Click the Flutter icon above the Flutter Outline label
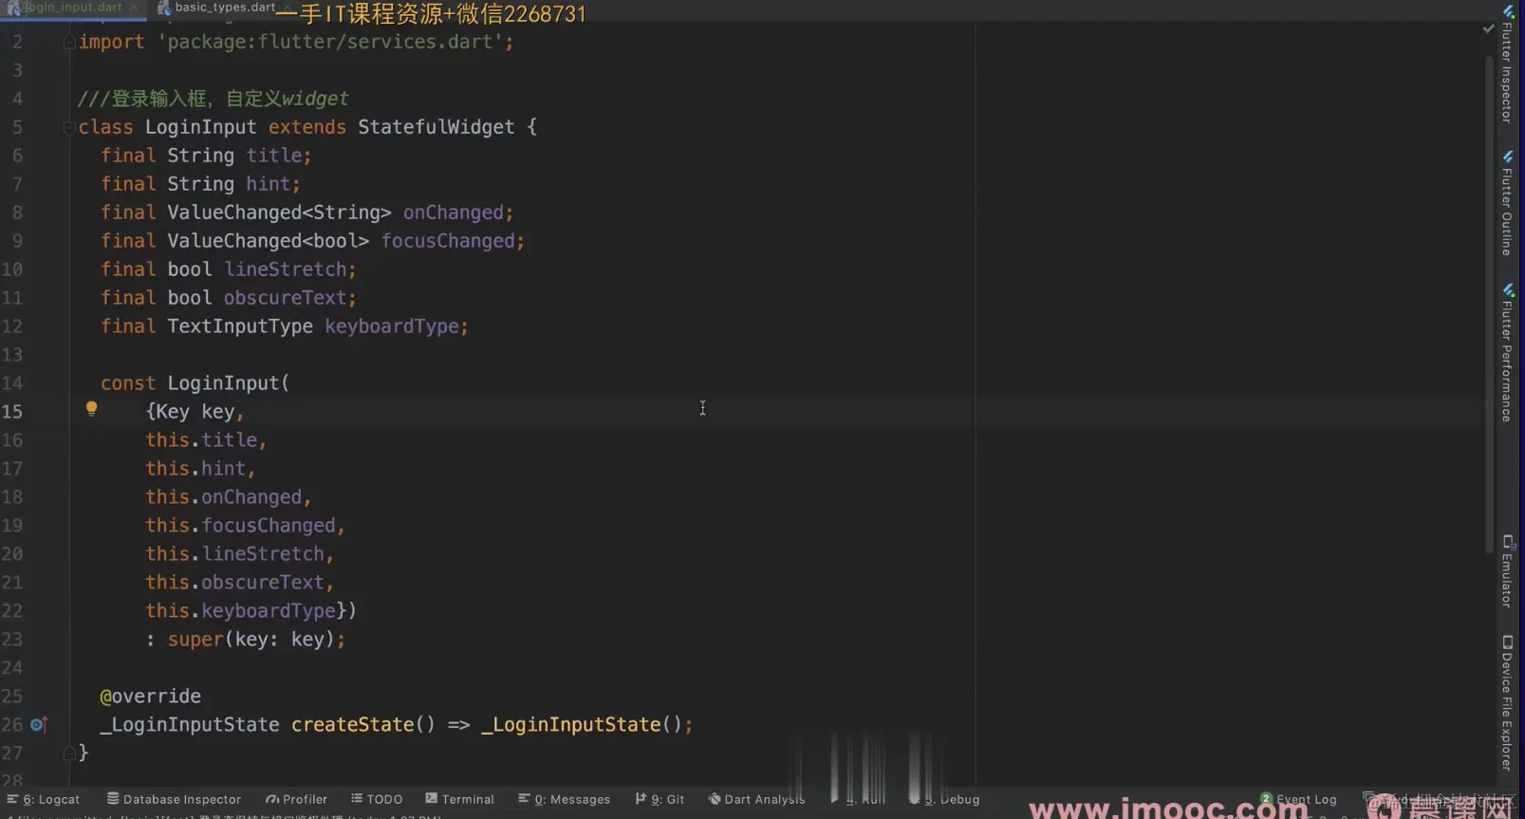 (1508, 157)
